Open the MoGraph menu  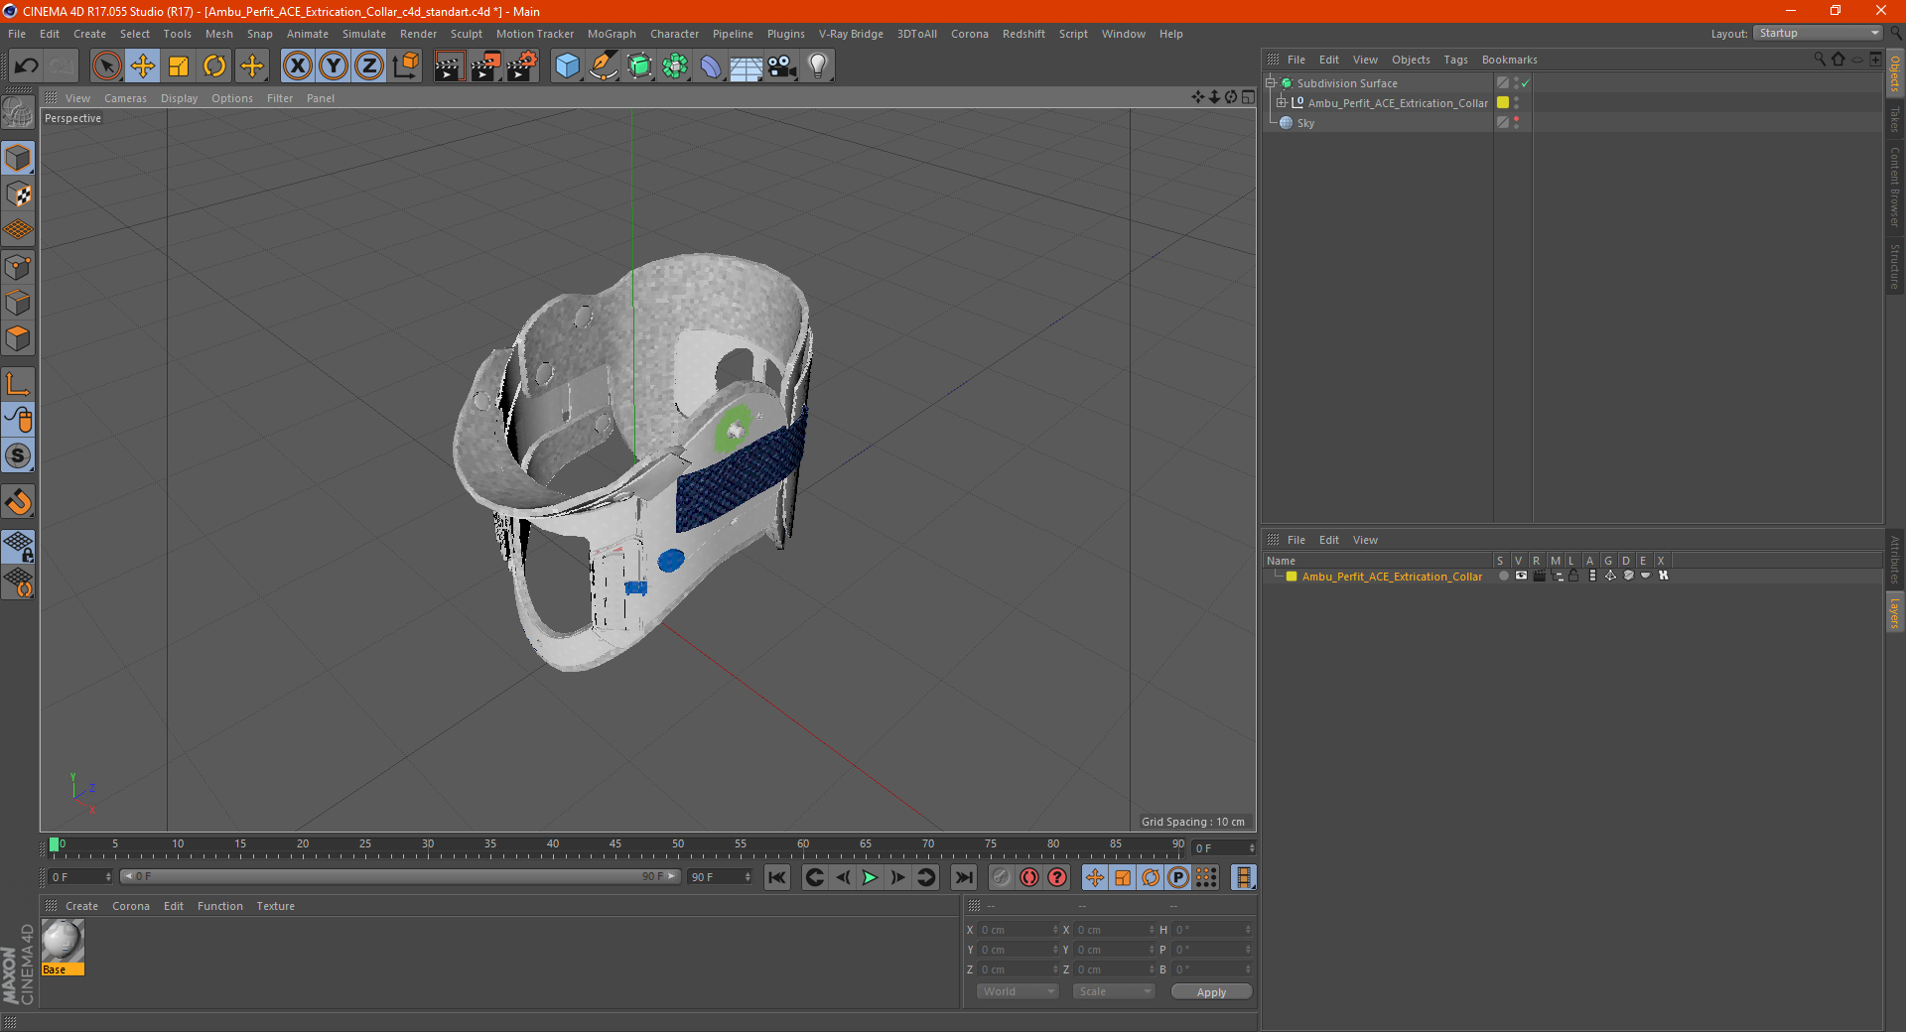coord(612,34)
